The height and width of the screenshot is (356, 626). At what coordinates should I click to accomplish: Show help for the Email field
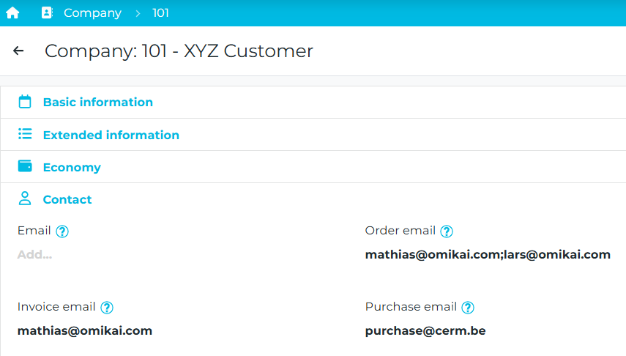[62, 231]
